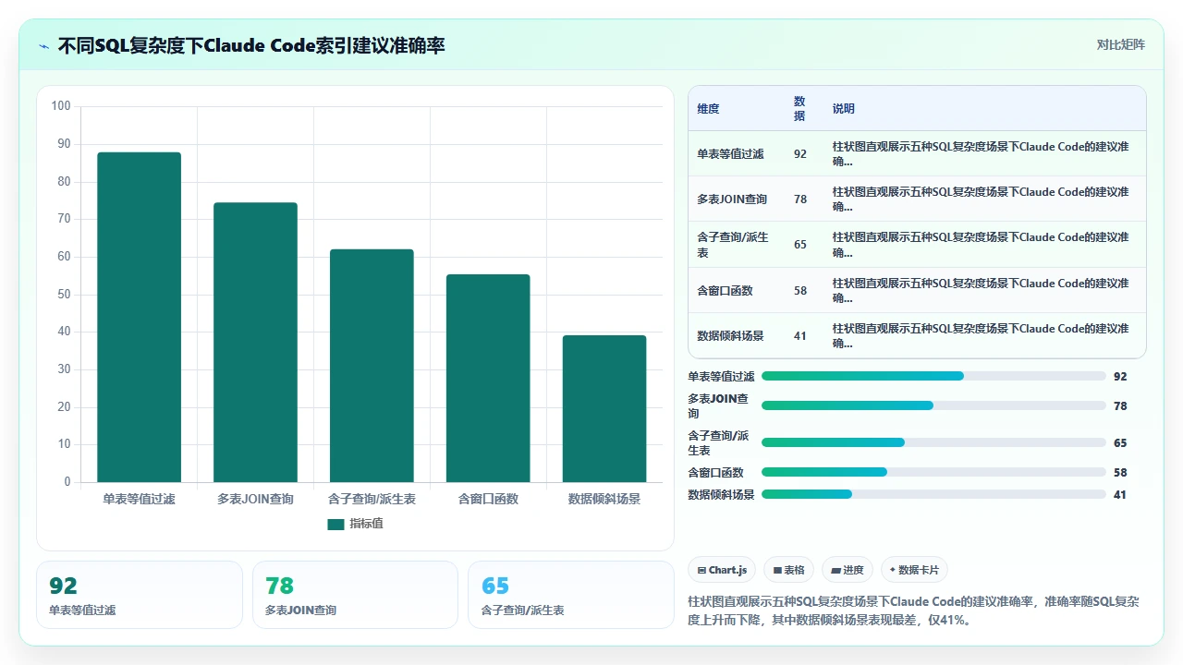The image size is (1183, 665).
Task: Click the 含子查询/派生表 x-axis label
Action: pyautogui.click(x=372, y=499)
